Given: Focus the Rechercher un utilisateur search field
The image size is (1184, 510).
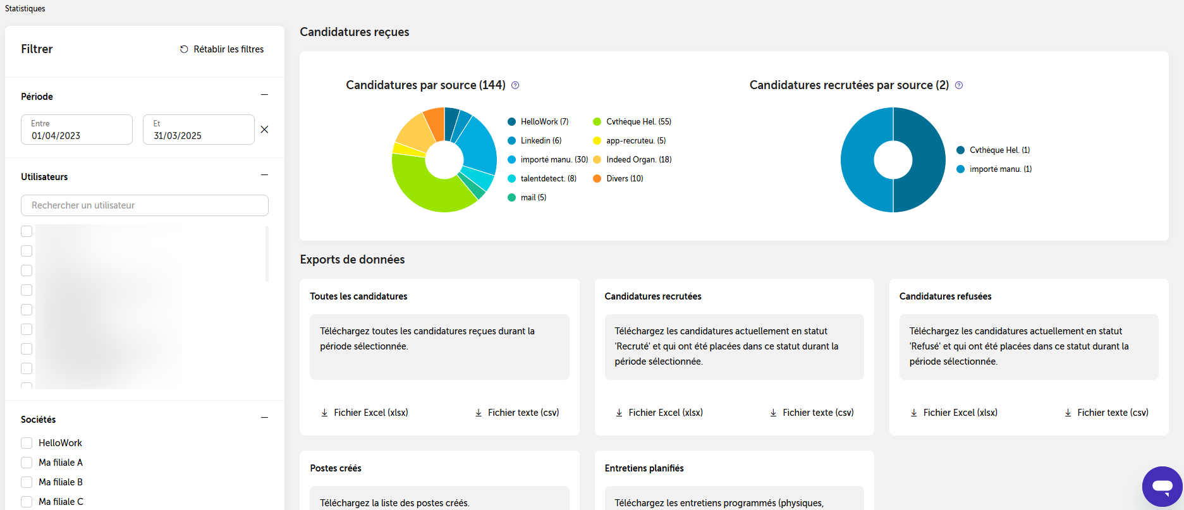Looking at the screenshot, I should [x=145, y=205].
